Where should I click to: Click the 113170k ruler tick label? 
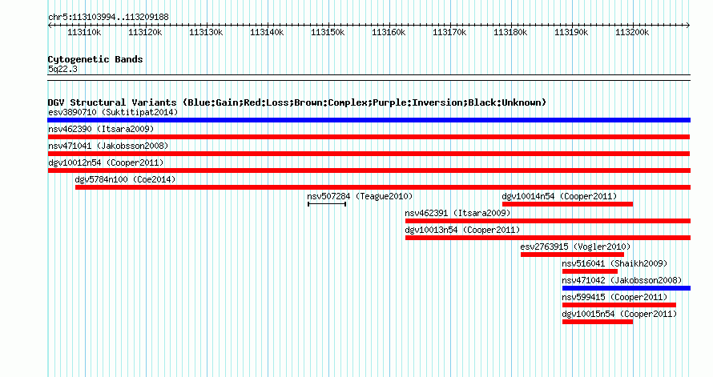click(450, 33)
